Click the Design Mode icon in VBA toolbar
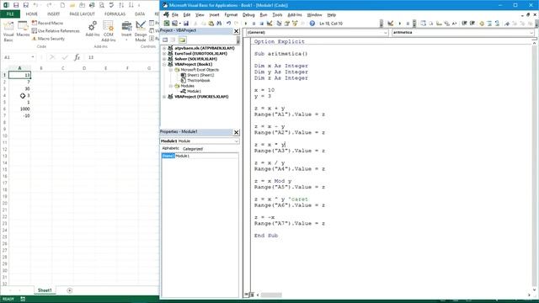This screenshot has width=539, height=303. click(x=269, y=24)
